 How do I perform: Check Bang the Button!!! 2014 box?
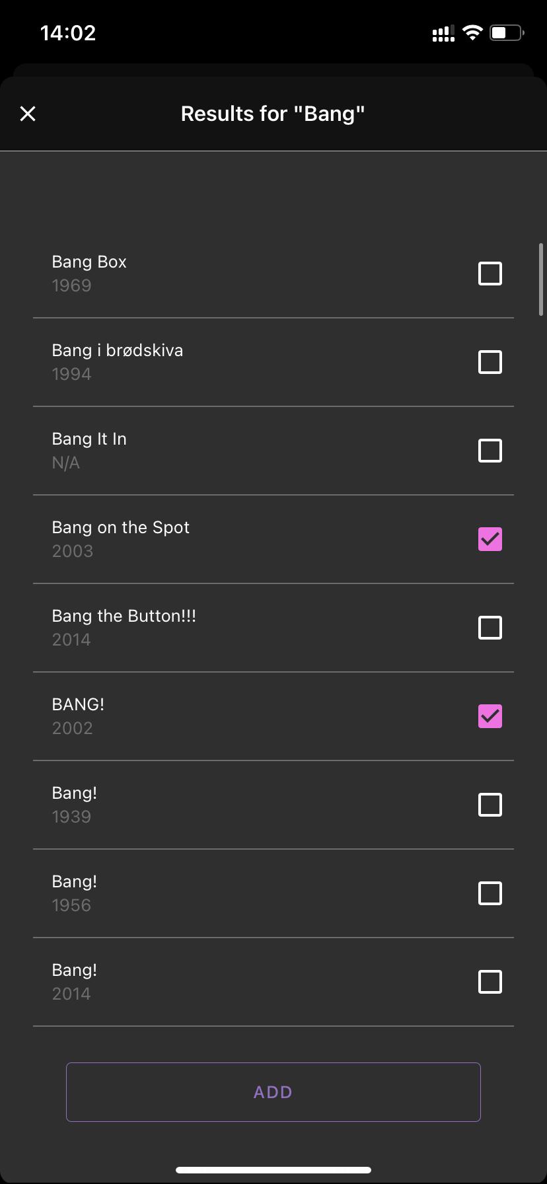(x=490, y=628)
